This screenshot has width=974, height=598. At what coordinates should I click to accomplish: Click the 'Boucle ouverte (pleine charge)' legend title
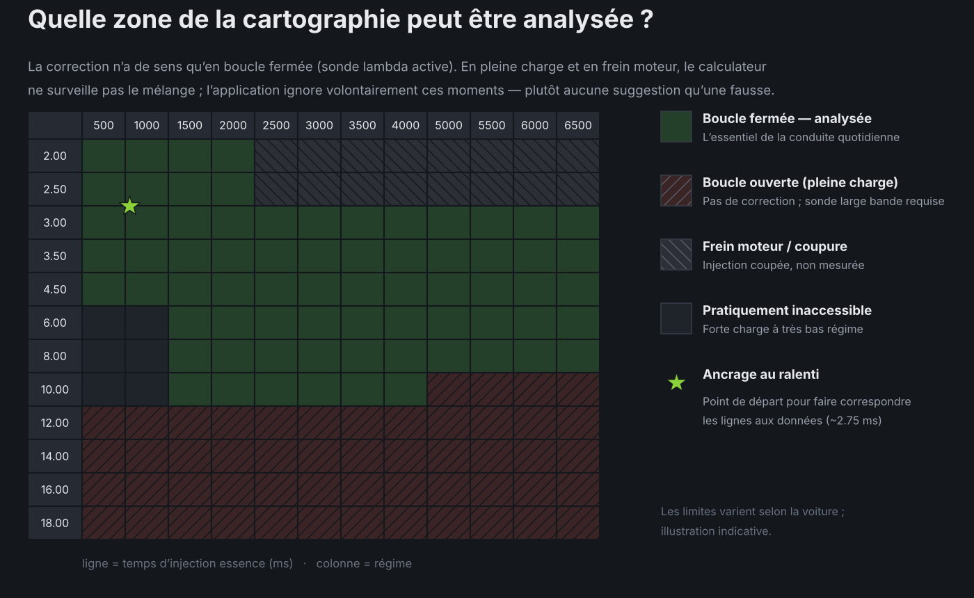click(x=800, y=182)
